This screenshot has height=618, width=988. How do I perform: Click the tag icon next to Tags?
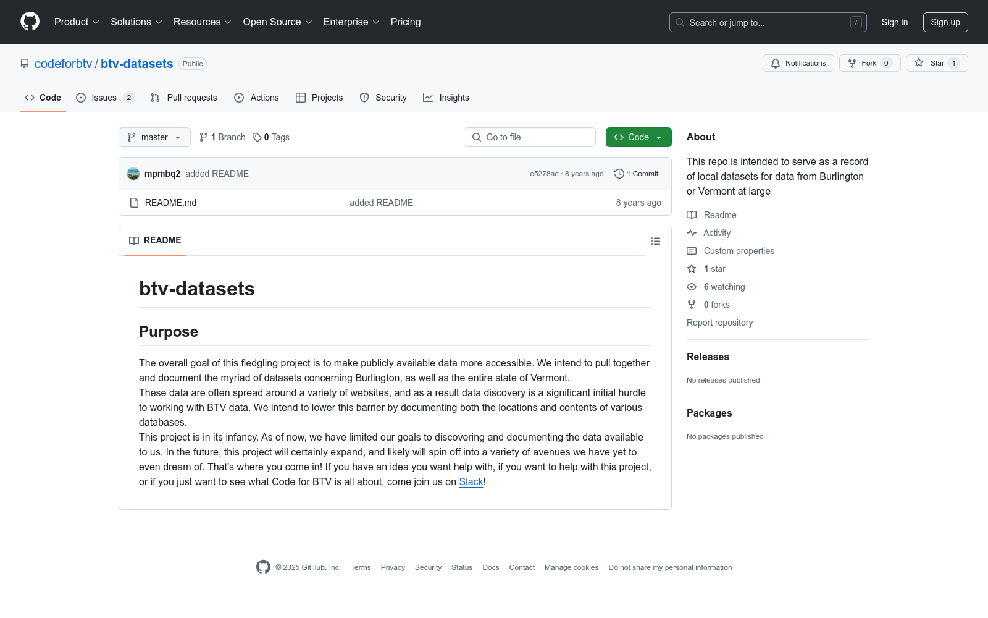pyautogui.click(x=257, y=137)
